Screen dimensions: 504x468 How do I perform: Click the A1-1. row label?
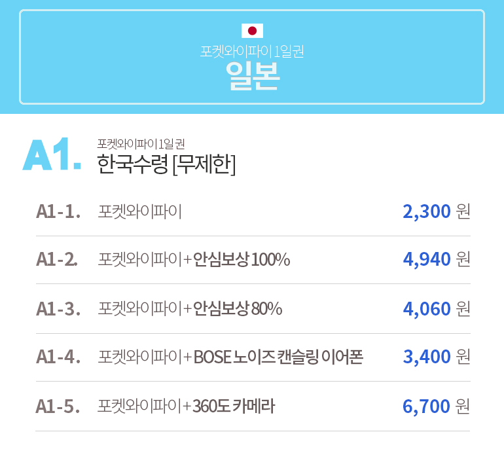point(58,212)
